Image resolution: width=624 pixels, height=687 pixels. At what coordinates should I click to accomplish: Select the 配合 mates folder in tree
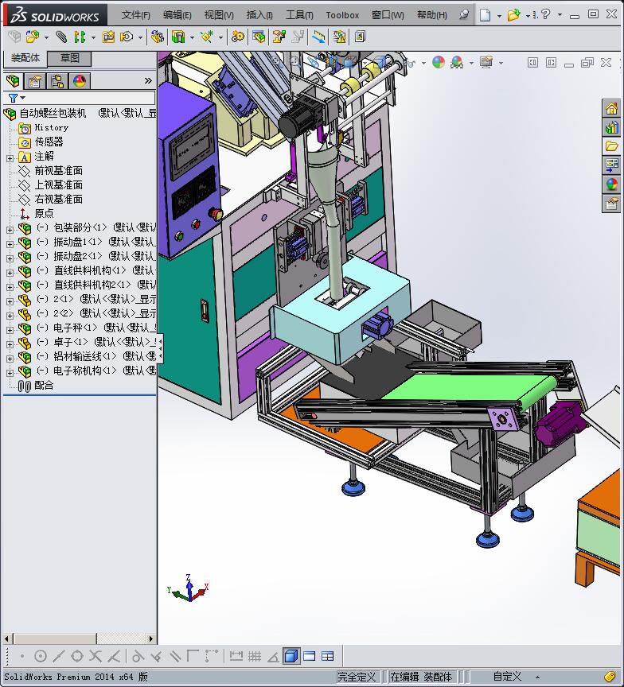point(44,385)
